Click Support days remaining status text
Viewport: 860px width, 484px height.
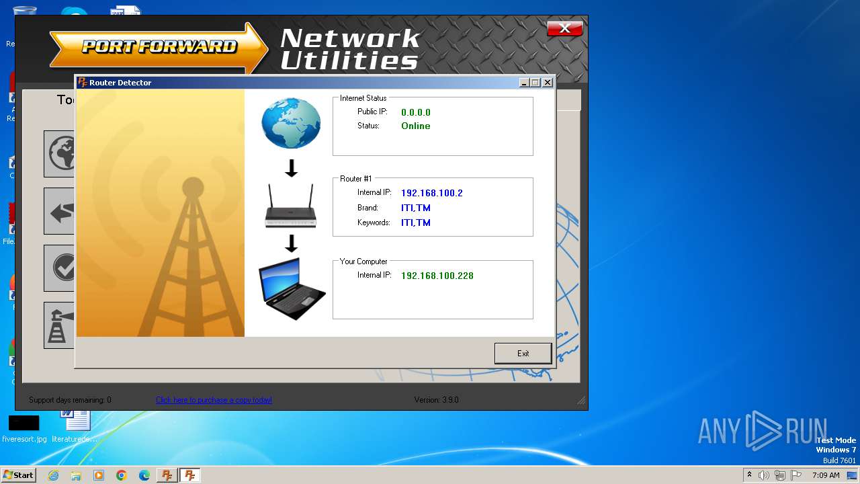(x=70, y=400)
